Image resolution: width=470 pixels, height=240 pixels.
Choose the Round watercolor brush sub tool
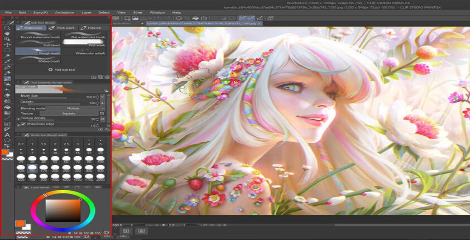[38, 35]
